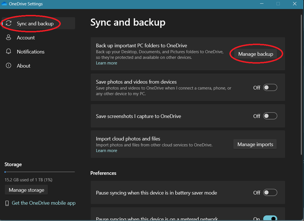Open Learn more under Back up important folders
Image resolution: width=304 pixels, height=221 pixels.
106,63
